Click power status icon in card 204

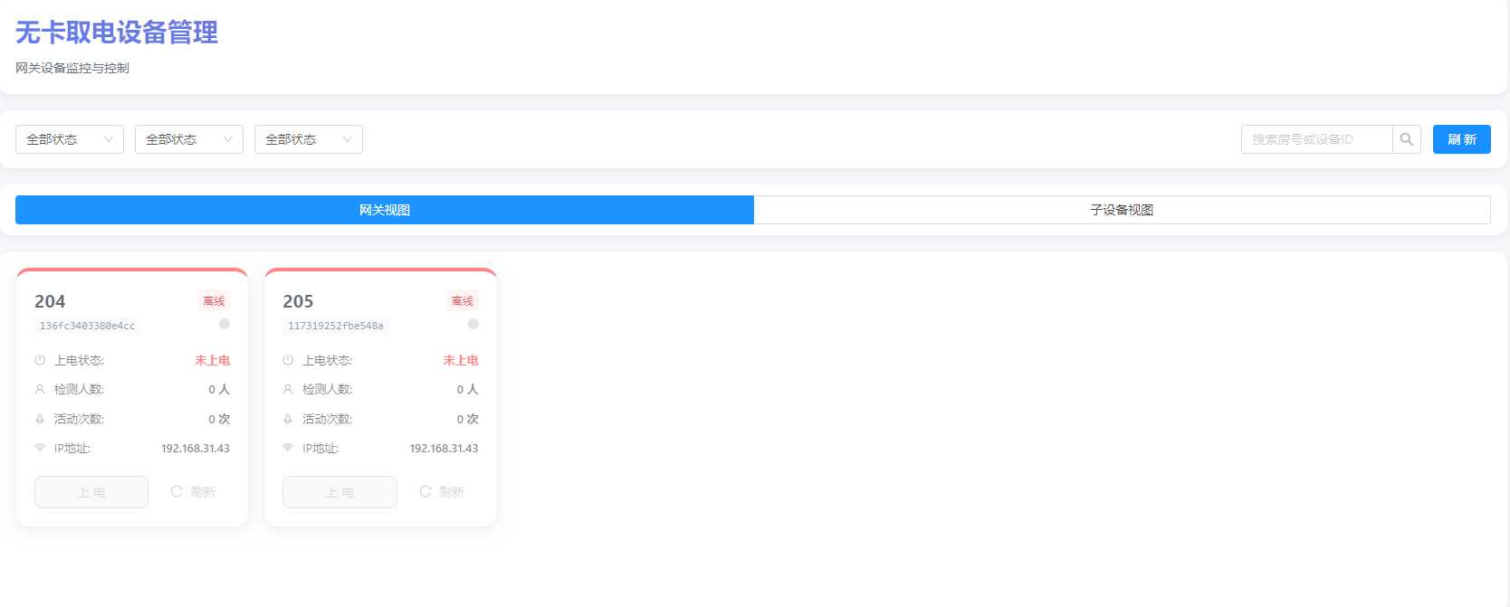40,360
